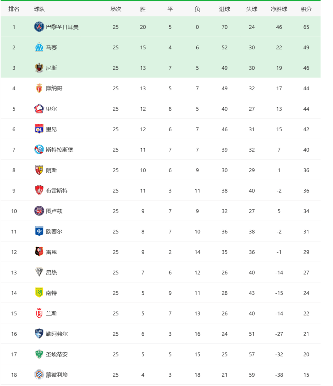Click the 积分 column header

306,9
